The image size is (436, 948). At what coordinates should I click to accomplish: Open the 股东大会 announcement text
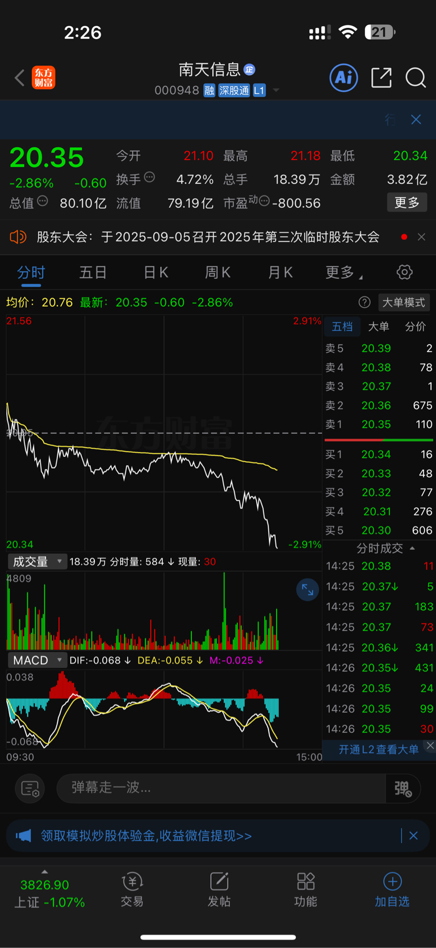[x=208, y=237]
